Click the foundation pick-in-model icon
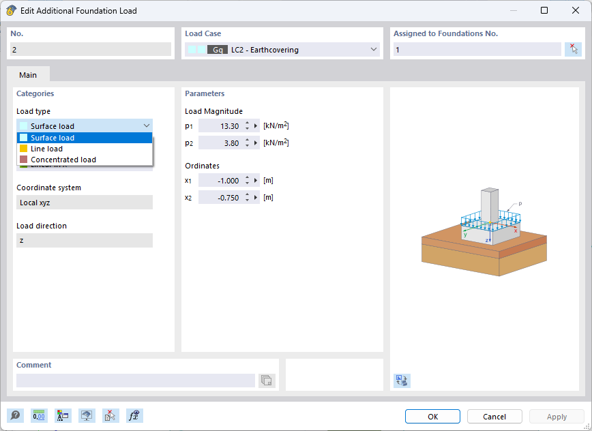Screen dimensions: 592x431 coord(573,49)
